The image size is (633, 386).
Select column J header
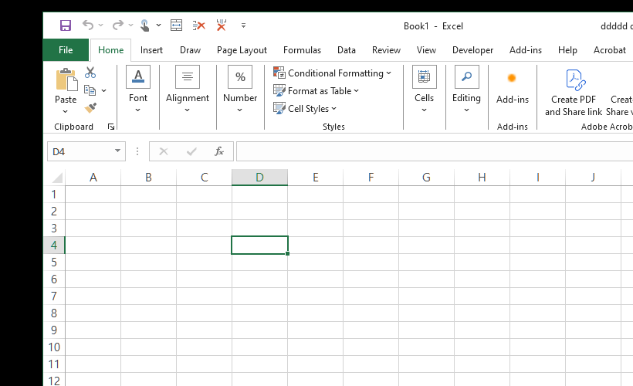(x=593, y=178)
